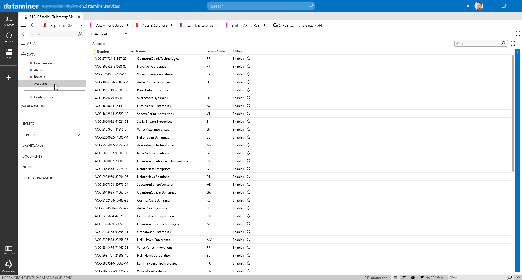
Task: Refresh polling for LuminaLynx Enterprises
Action: pyautogui.click(x=249, y=106)
